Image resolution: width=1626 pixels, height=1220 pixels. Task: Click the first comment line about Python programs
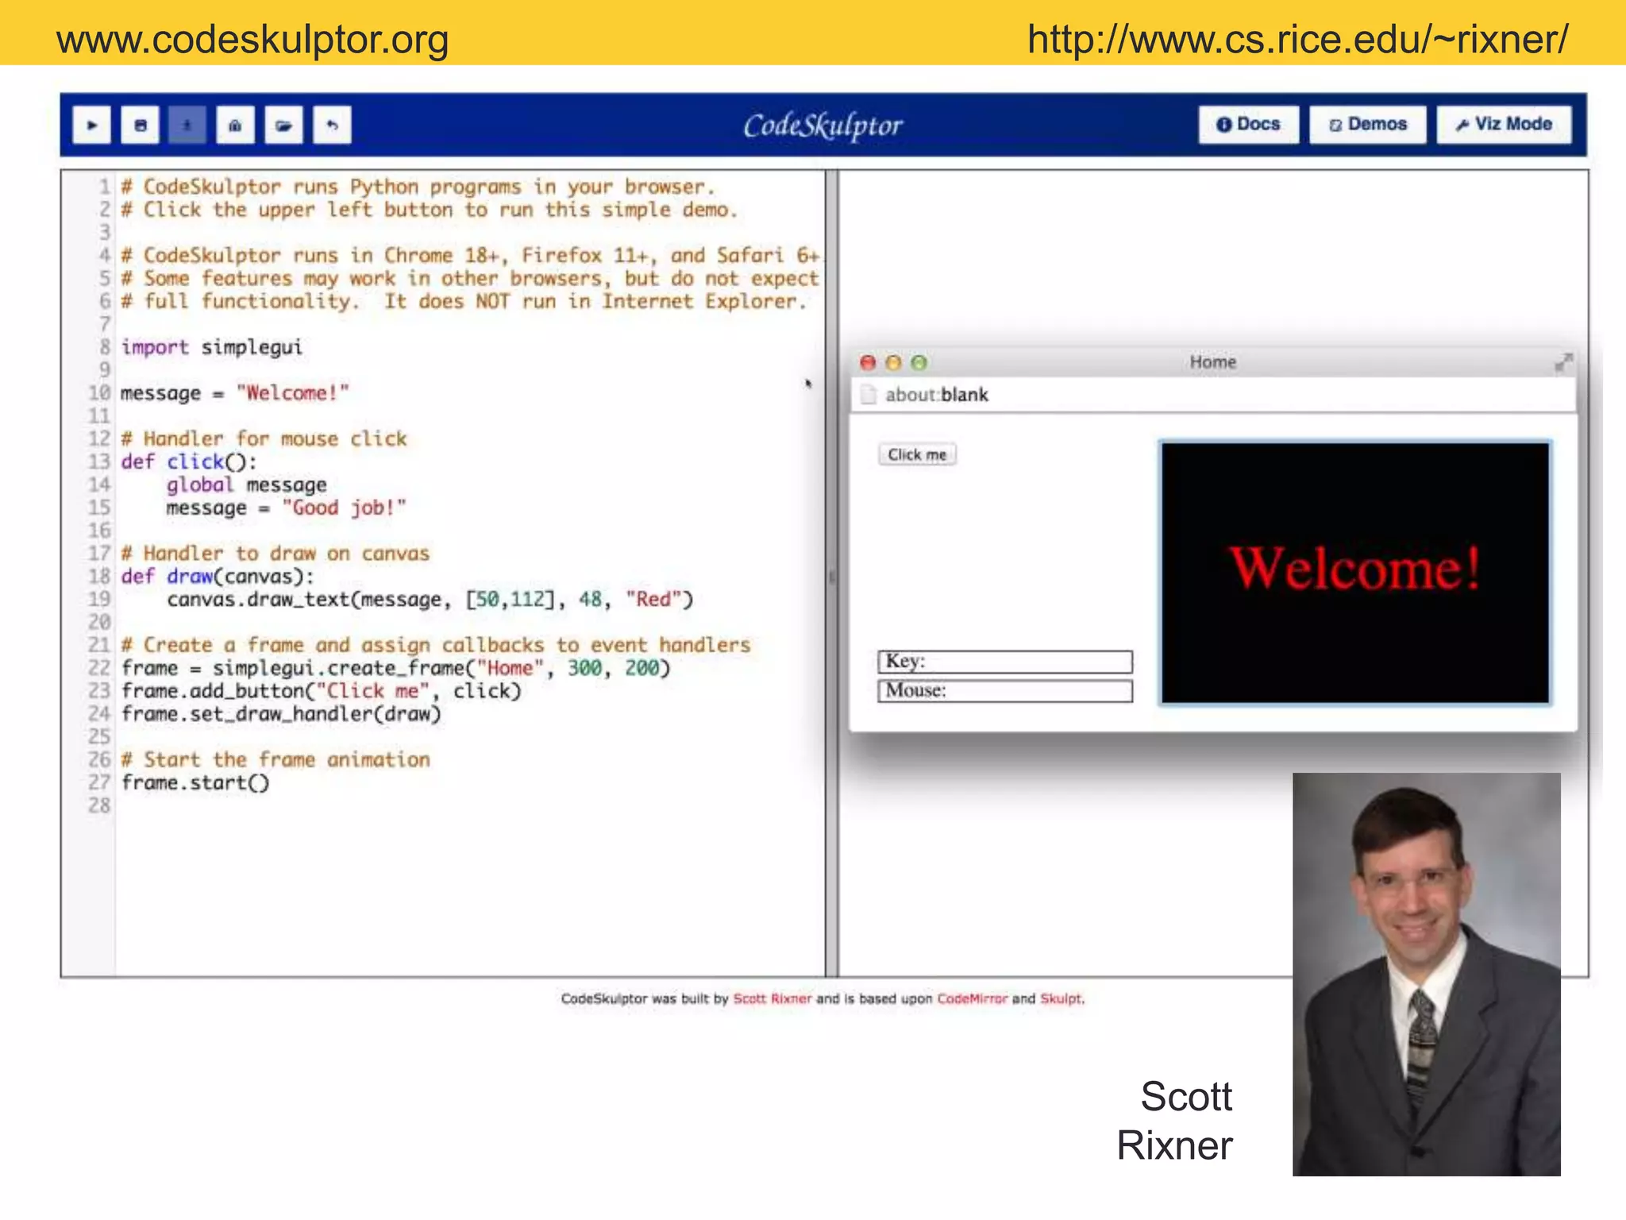(x=418, y=187)
